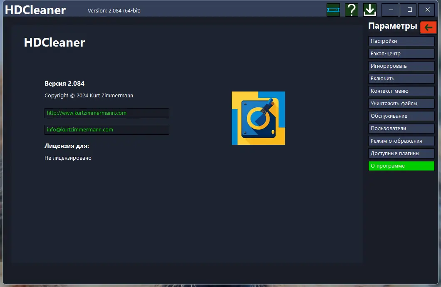Click the Параметры panel heading

tap(393, 26)
